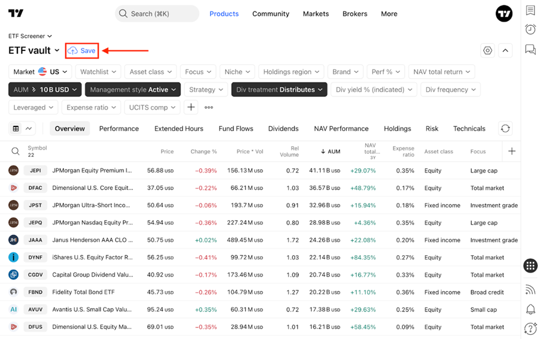Switch to the Technicals tab
Viewport: 540px width, 339px height.
[x=469, y=129]
